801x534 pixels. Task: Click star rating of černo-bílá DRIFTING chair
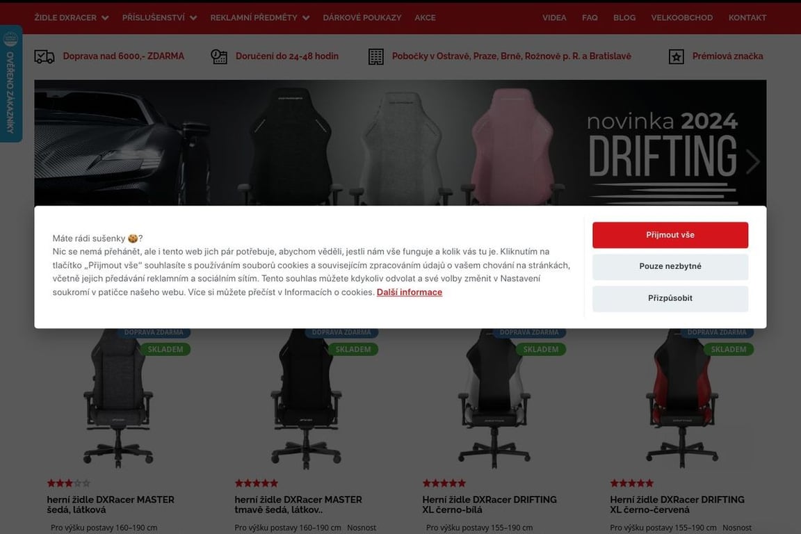(x=444, y=483)
